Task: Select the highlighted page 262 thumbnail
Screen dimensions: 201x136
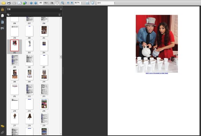Action: 14,45
